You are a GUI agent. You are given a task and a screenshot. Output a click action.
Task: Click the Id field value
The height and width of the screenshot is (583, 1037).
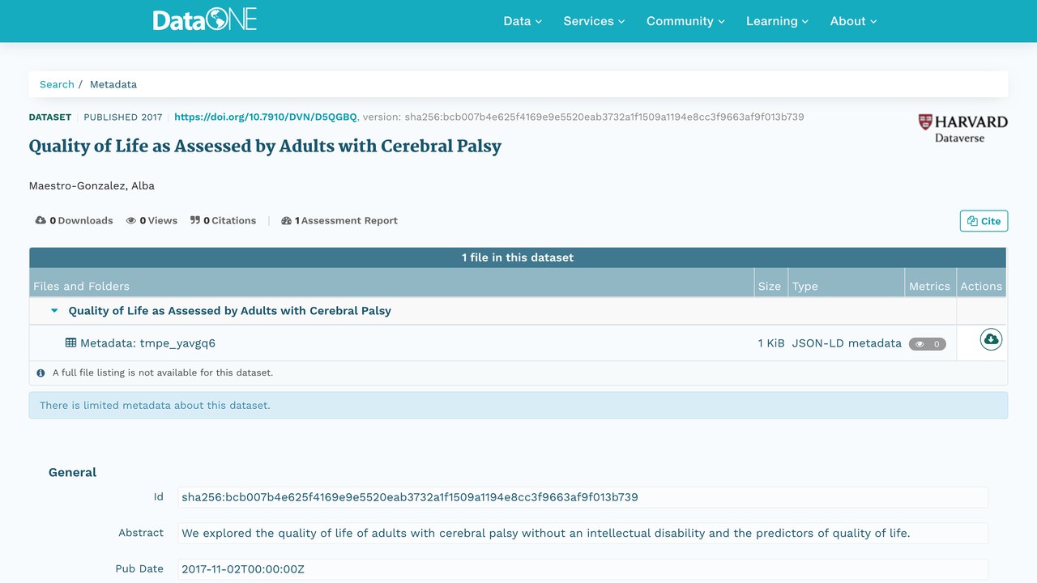click(x=583, y=497)
